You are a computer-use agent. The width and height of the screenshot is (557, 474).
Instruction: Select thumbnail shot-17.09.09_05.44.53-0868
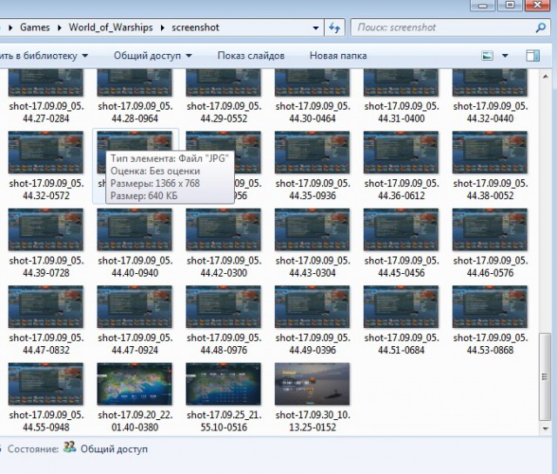[490, 306]
